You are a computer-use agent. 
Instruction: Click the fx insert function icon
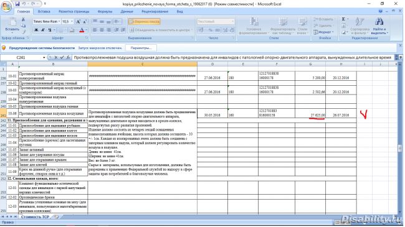click(68, 57)
